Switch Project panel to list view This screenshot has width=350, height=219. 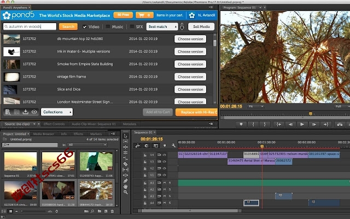(x=4, y=211)
